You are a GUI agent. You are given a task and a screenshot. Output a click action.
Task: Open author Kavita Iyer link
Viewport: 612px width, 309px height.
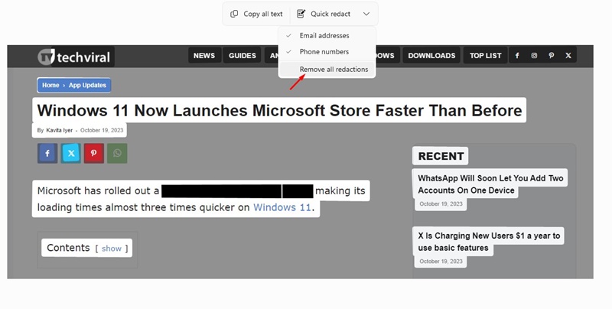point(60,130)
